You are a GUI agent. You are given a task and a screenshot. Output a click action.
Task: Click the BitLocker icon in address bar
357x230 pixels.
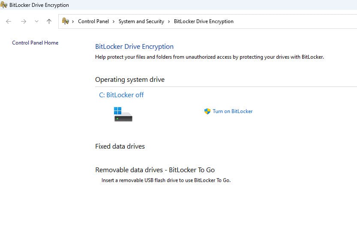click(x=65, y=21)
